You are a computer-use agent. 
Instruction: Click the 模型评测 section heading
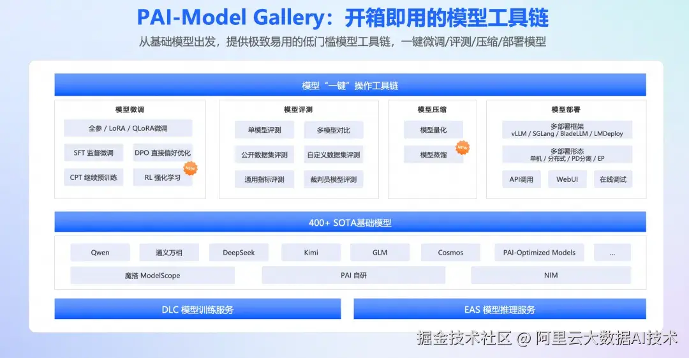coord(298,110)
